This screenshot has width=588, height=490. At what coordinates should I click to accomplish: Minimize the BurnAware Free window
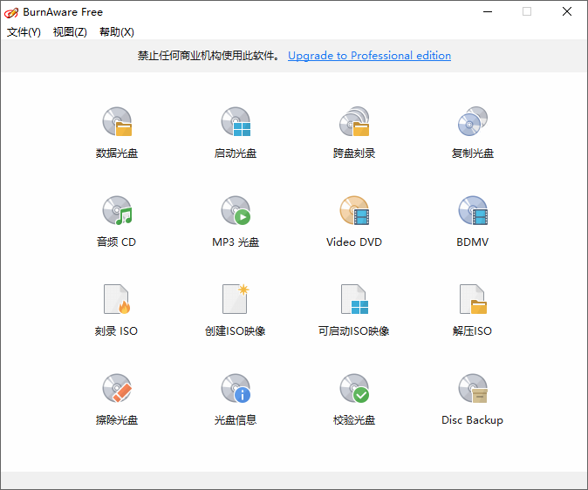point(488,11)
